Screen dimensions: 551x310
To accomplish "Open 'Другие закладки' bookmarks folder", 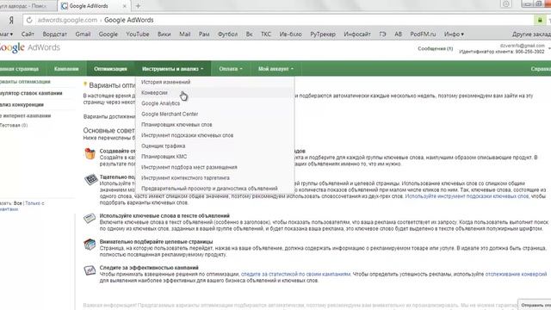I will (x=531, y=34).
